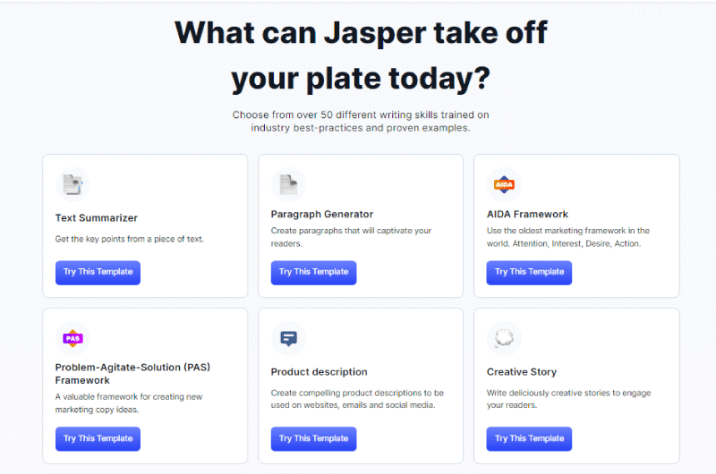Try the Paragraph Generator template
Screen dimensions: 716x474
click(313, 273)
